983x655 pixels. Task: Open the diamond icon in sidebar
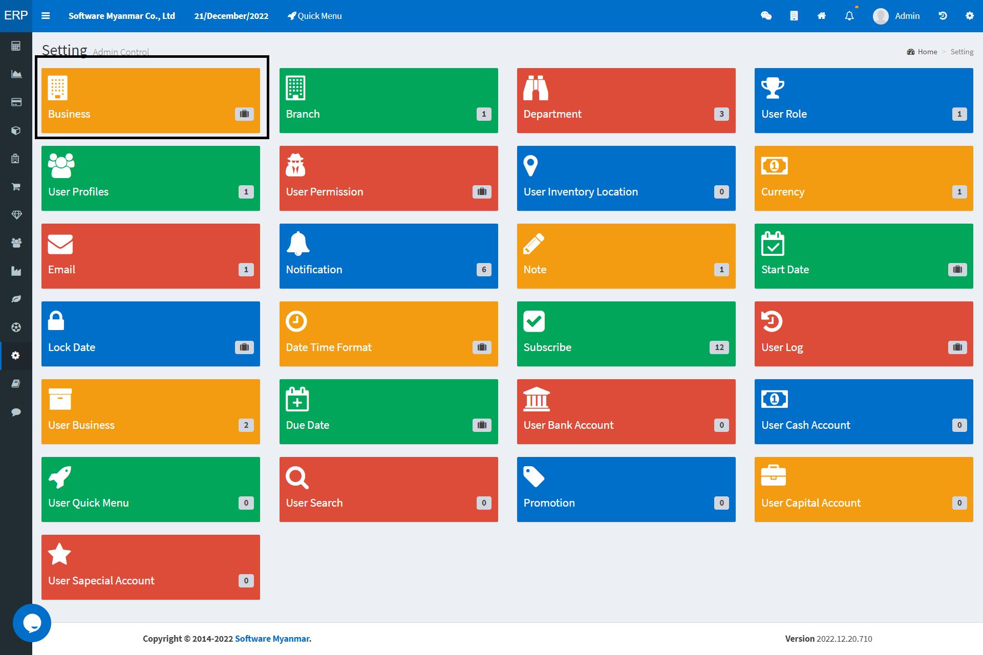coord(16,215)
